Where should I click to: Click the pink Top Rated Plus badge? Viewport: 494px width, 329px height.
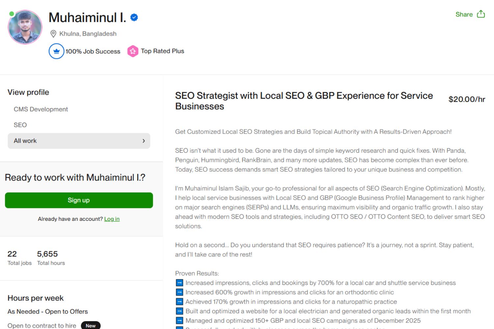[x=133, y=51]
